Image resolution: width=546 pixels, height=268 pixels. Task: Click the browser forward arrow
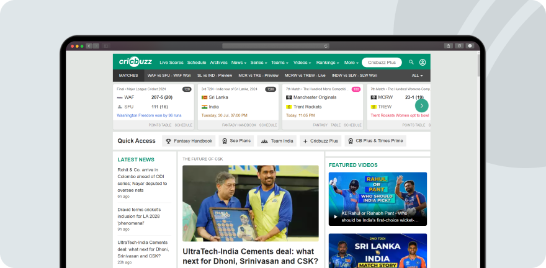click(96, 46)
